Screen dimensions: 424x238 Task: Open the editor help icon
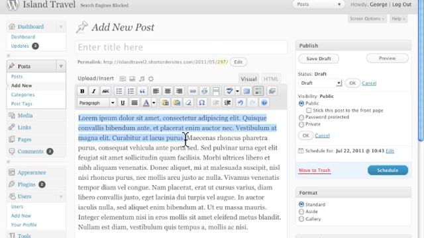tap(264, 103)
